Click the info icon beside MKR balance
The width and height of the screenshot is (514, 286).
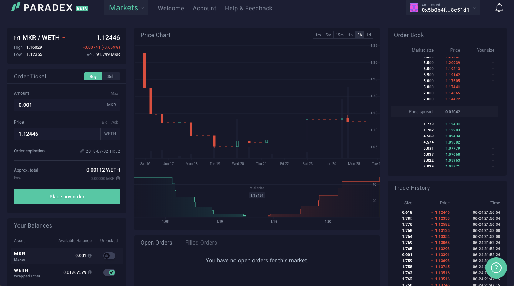pyautogui.click(x=90, y=255)
